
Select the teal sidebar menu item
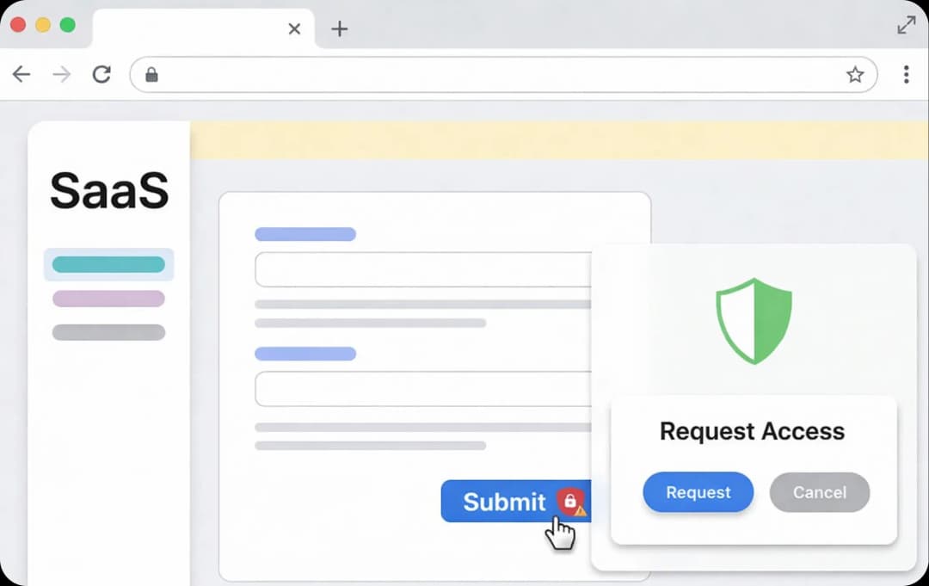108,264
